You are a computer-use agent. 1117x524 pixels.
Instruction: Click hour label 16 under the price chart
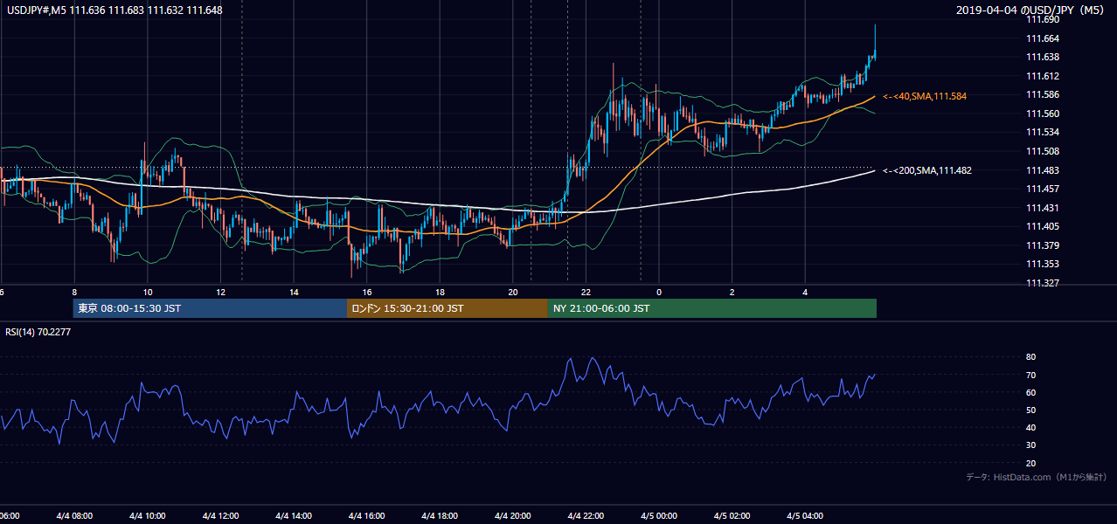367,293
